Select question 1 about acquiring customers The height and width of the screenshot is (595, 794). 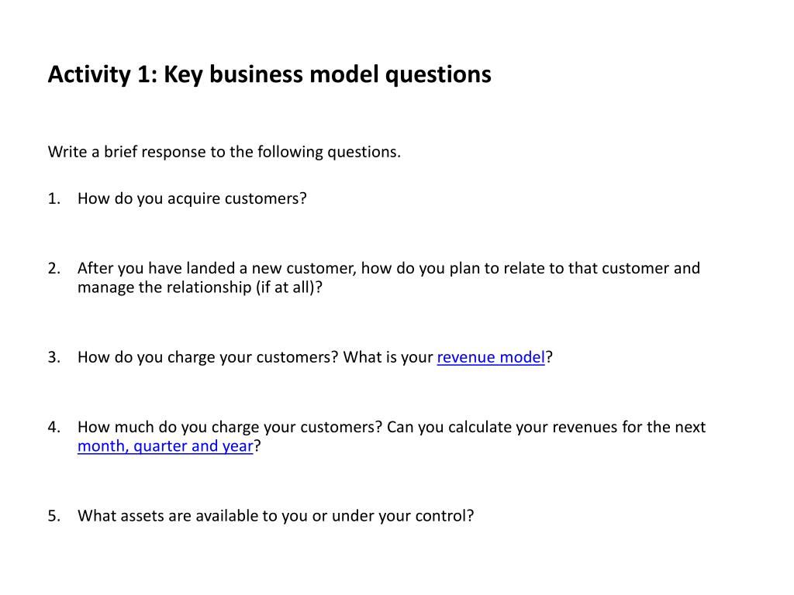click(192, 199)
